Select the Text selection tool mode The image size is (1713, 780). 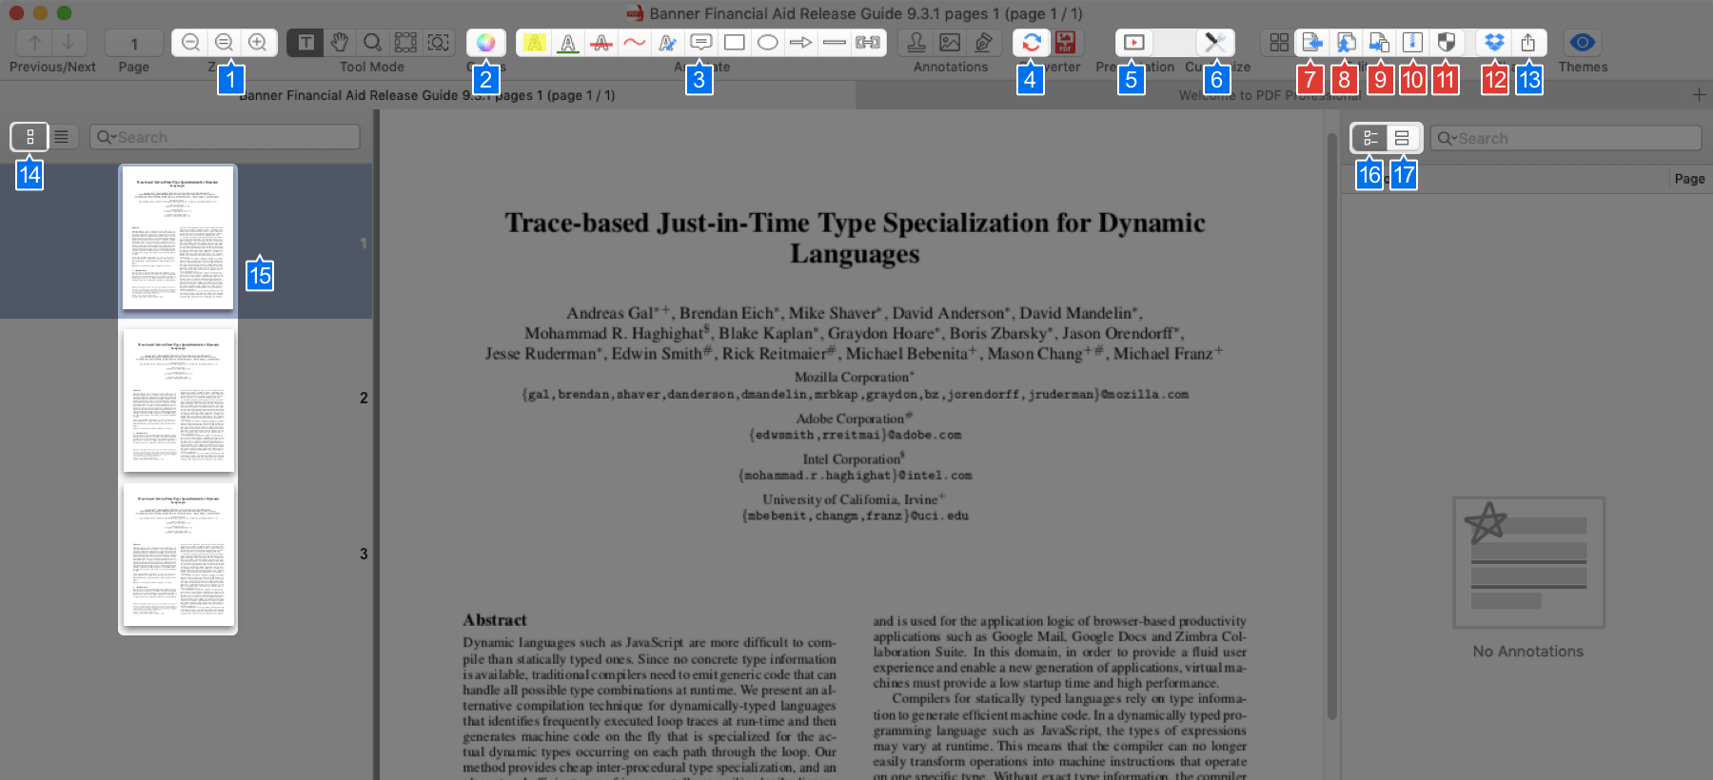coord(305,43)
